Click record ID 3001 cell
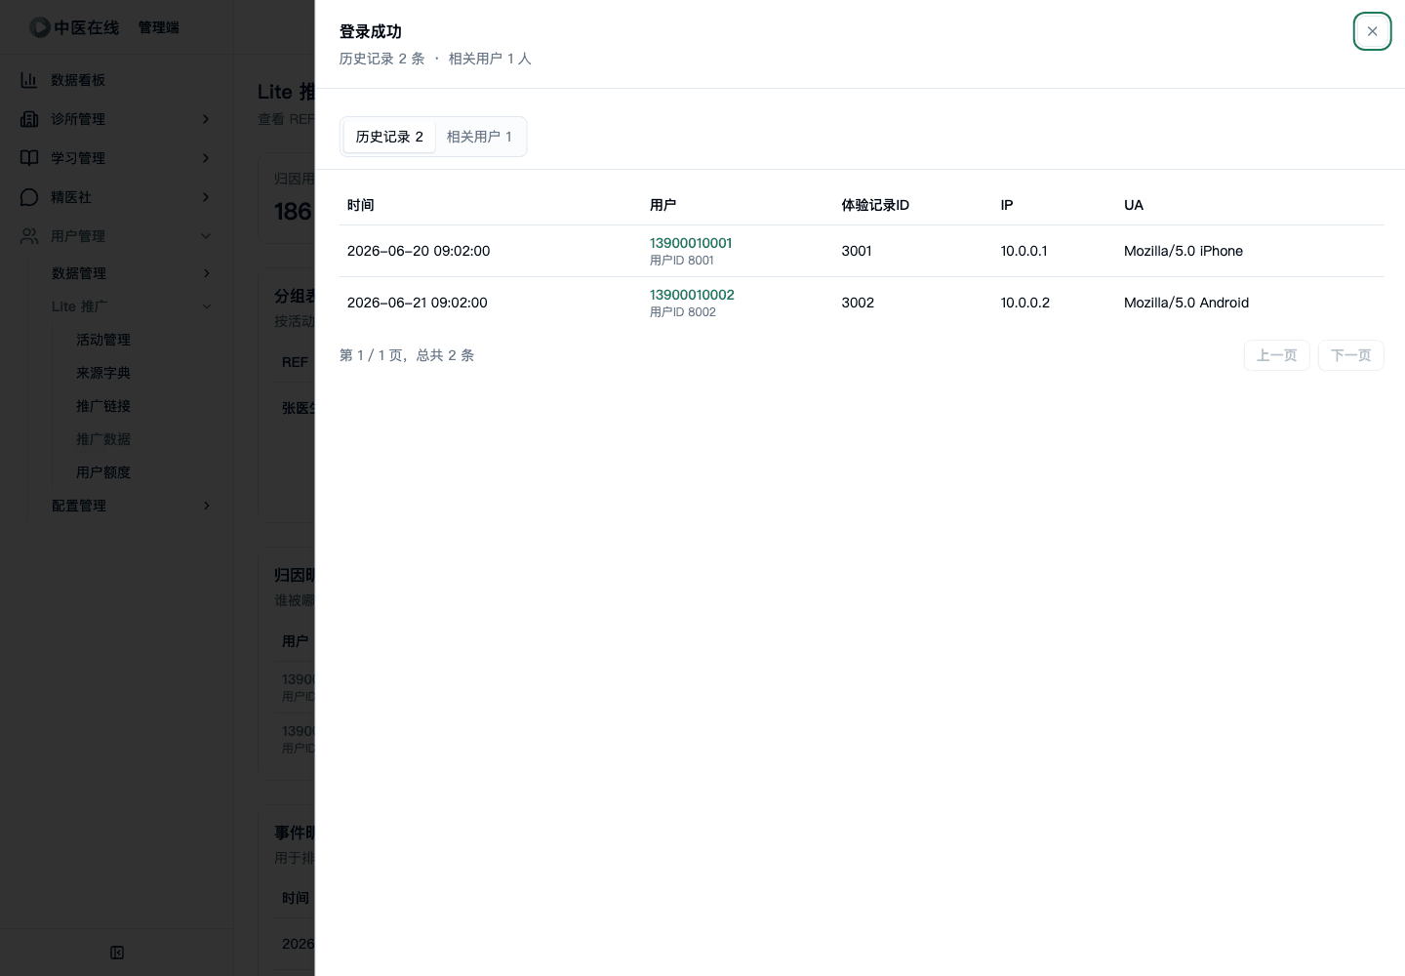The height and width of the screenshot is (976, 1405). pyautogui.click(x=857, y=251)
